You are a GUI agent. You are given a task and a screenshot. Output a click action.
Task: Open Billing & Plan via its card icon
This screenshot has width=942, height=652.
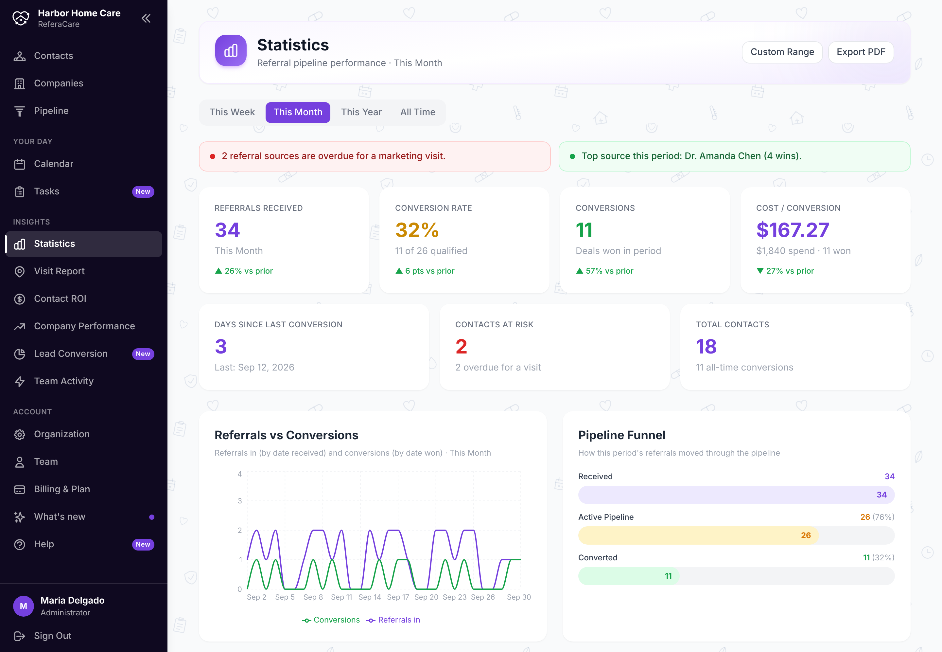point(20,489)
